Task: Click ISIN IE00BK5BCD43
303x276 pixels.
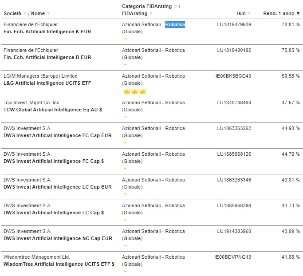Action: tap(233, 76)
